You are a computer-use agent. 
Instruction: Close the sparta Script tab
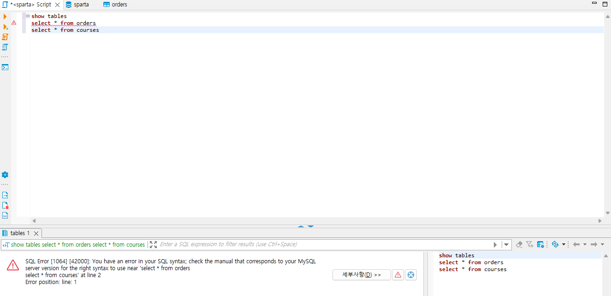[57, 5]
